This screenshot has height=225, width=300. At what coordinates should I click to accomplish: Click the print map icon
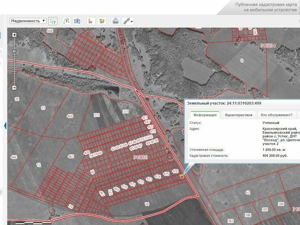116,21
